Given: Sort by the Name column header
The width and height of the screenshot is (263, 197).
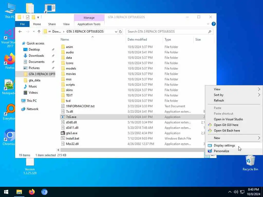Looking at the screenshot, I should pos(92,39).
